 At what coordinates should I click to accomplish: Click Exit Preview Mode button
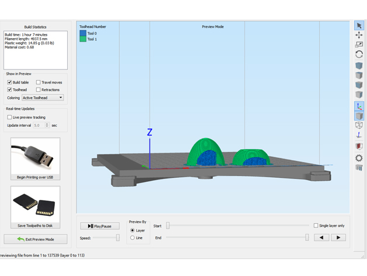[35, 239]
